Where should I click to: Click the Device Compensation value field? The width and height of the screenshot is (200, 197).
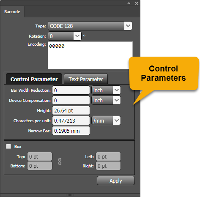(71, 100)
